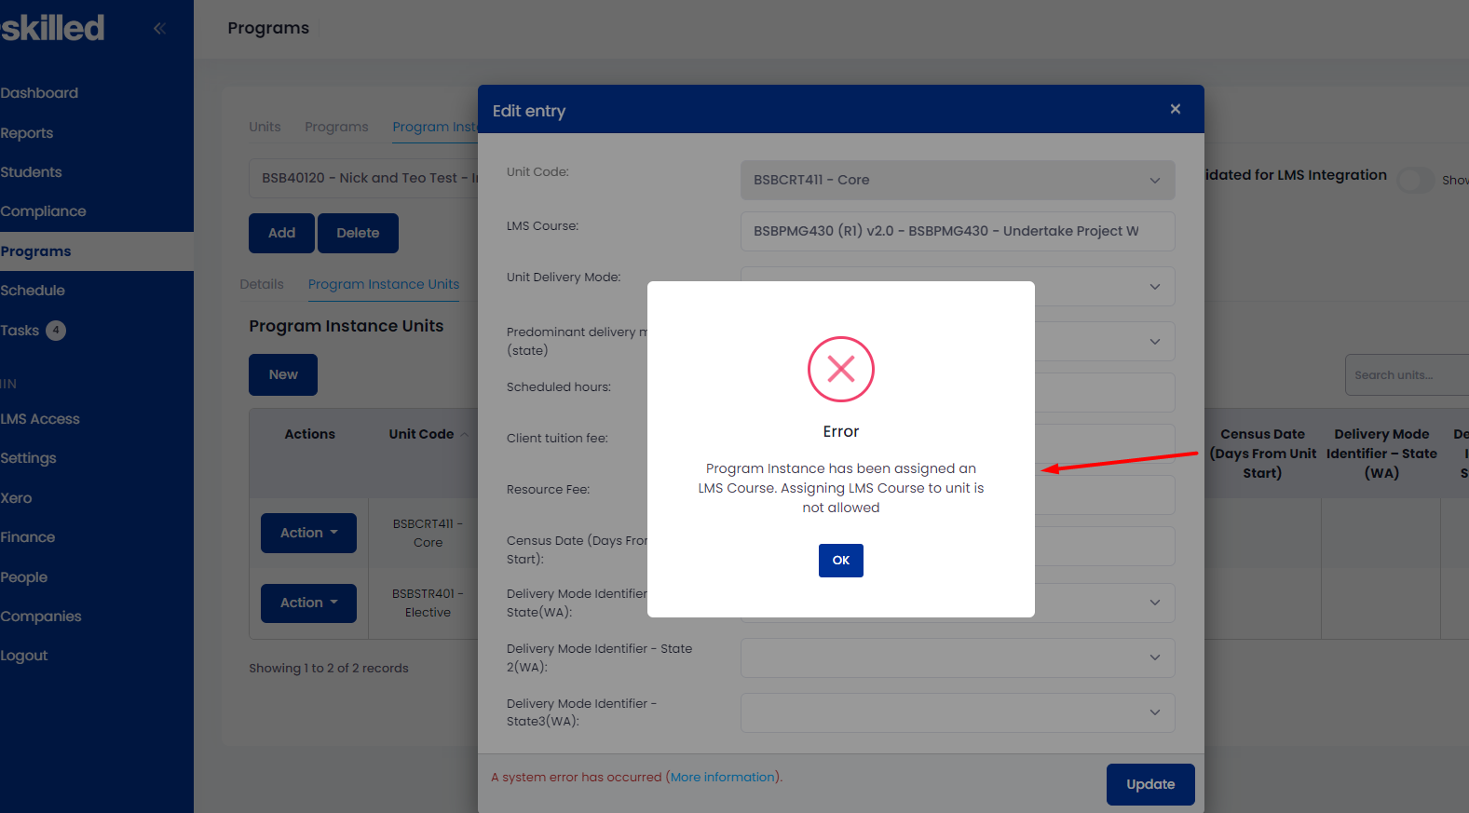Switch to the Program Instances tab
Viewport: 1469px width, 813px height.
tap(435, 127)
